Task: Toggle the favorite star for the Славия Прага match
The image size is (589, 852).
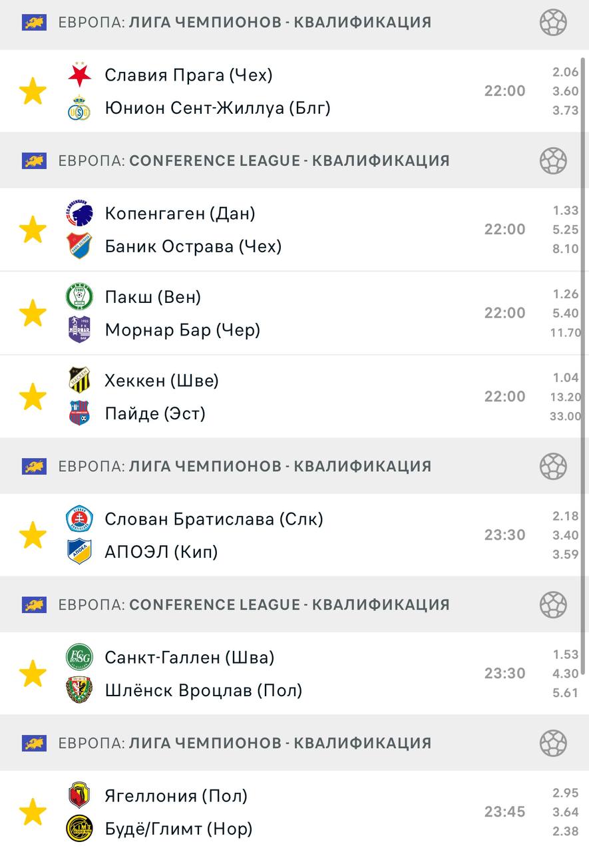Action: click(33, 91)
